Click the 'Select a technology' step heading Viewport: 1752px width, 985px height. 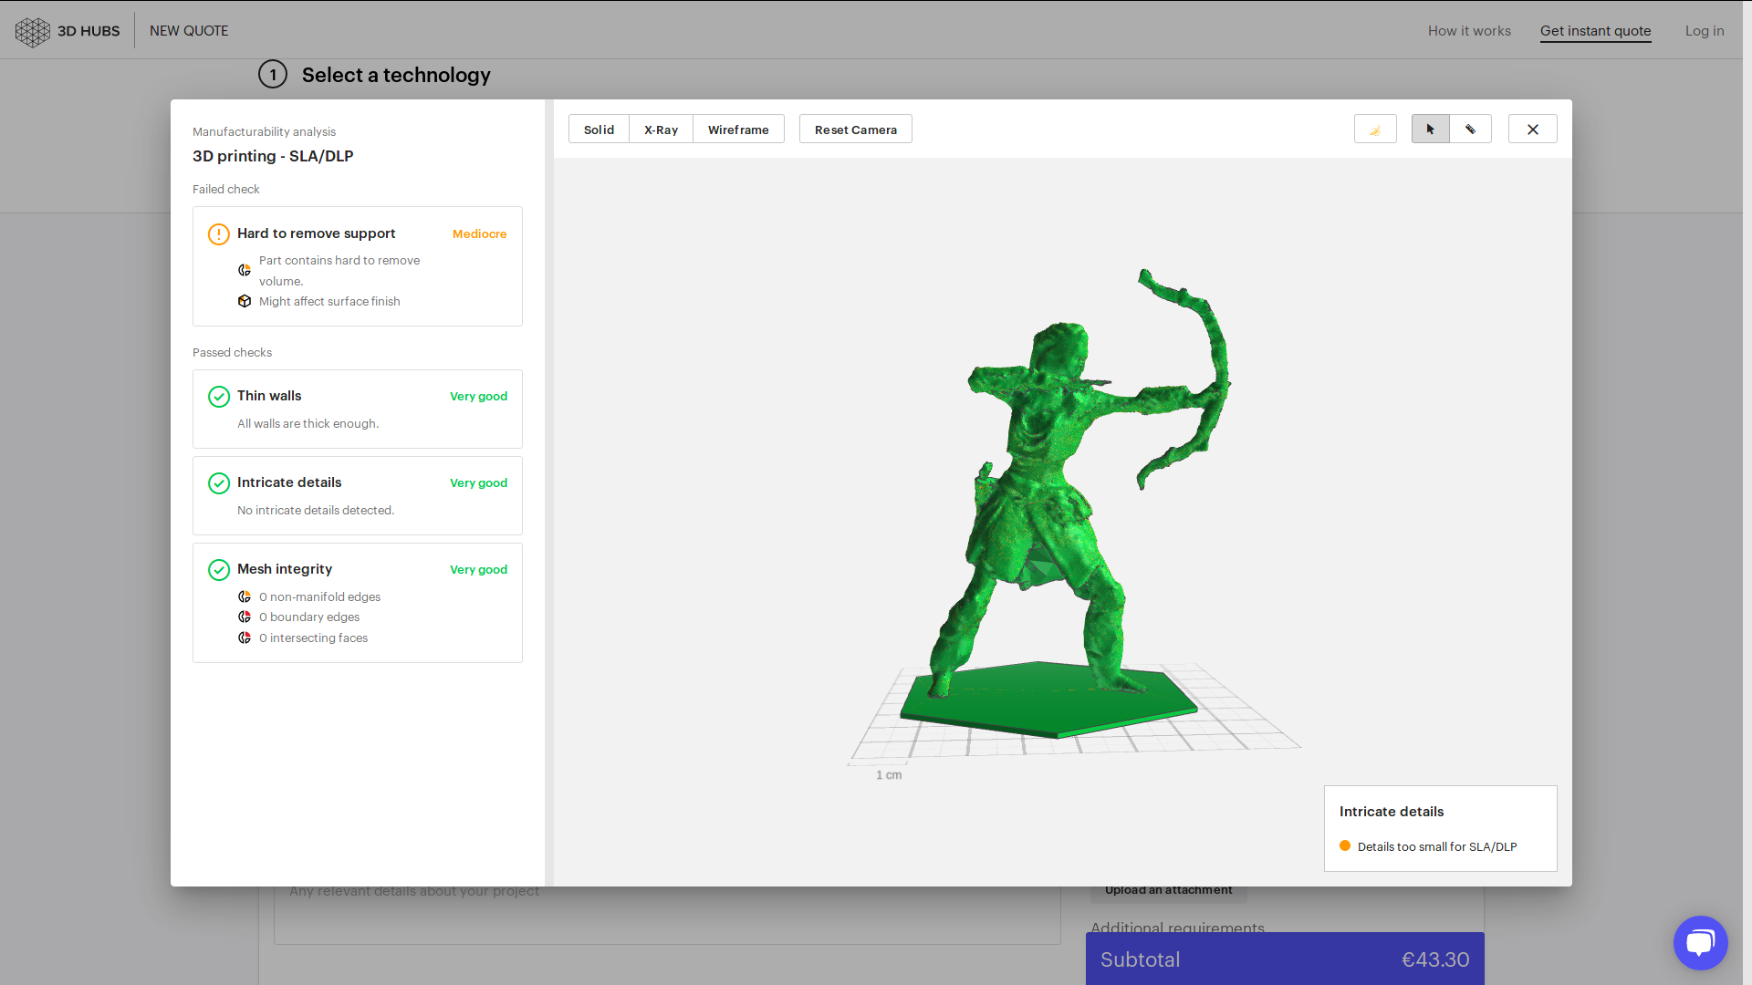point(396,75)
